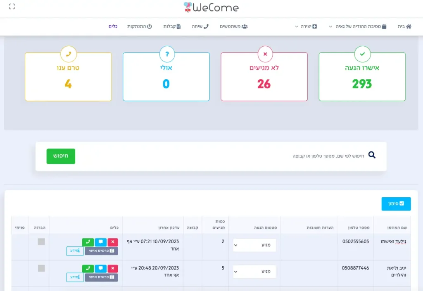Click the סימון checkbox button

(x=396, y=204)
